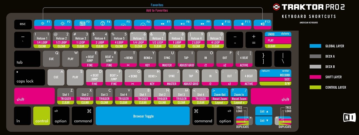Click the W key labeled PLAY

click(71, 59)
